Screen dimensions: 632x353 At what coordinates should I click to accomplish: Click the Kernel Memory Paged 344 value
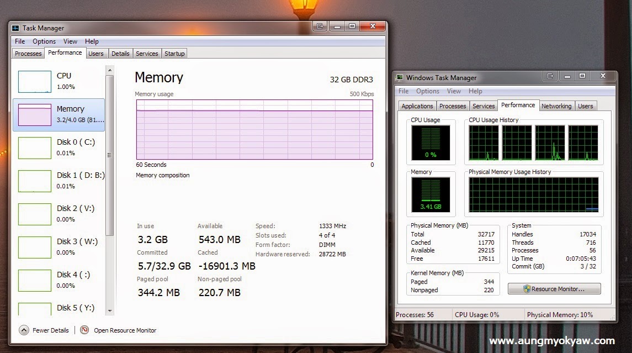tap(489, 282)
